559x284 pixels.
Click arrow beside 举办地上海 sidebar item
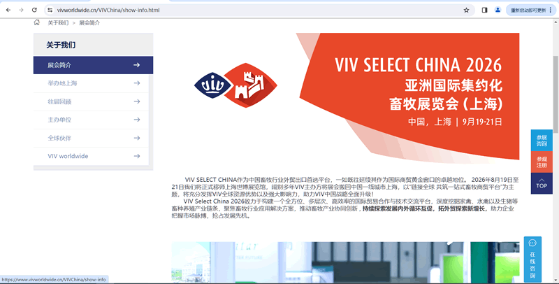click(x=137, y=83)
